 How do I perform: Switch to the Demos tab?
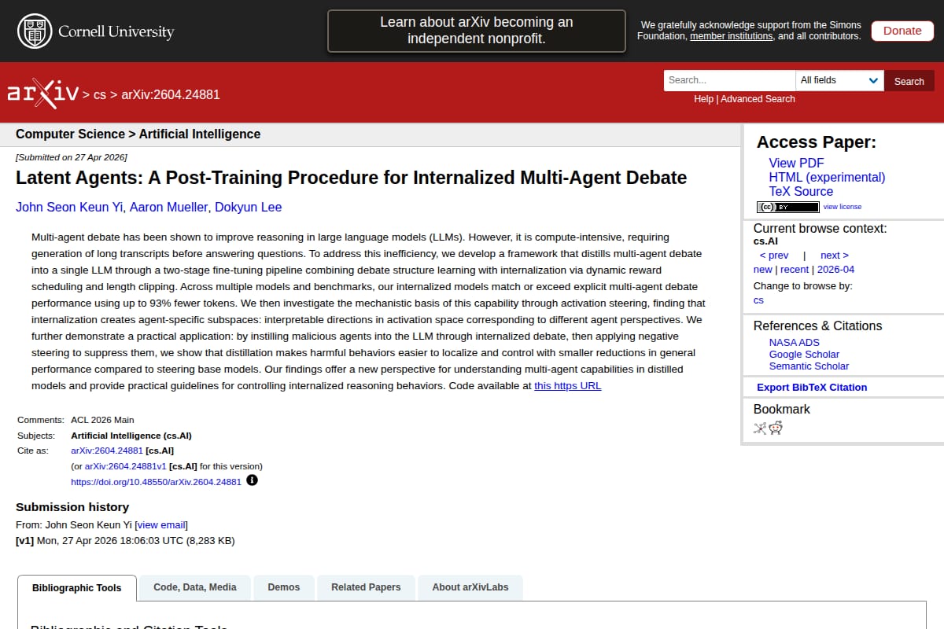(284, 587)
